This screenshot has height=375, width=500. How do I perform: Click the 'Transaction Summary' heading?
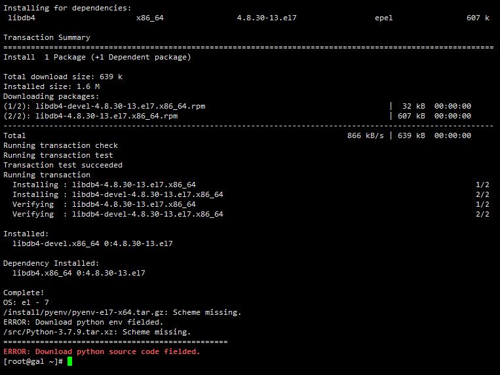pyautogui.click(x=47, y=37)
